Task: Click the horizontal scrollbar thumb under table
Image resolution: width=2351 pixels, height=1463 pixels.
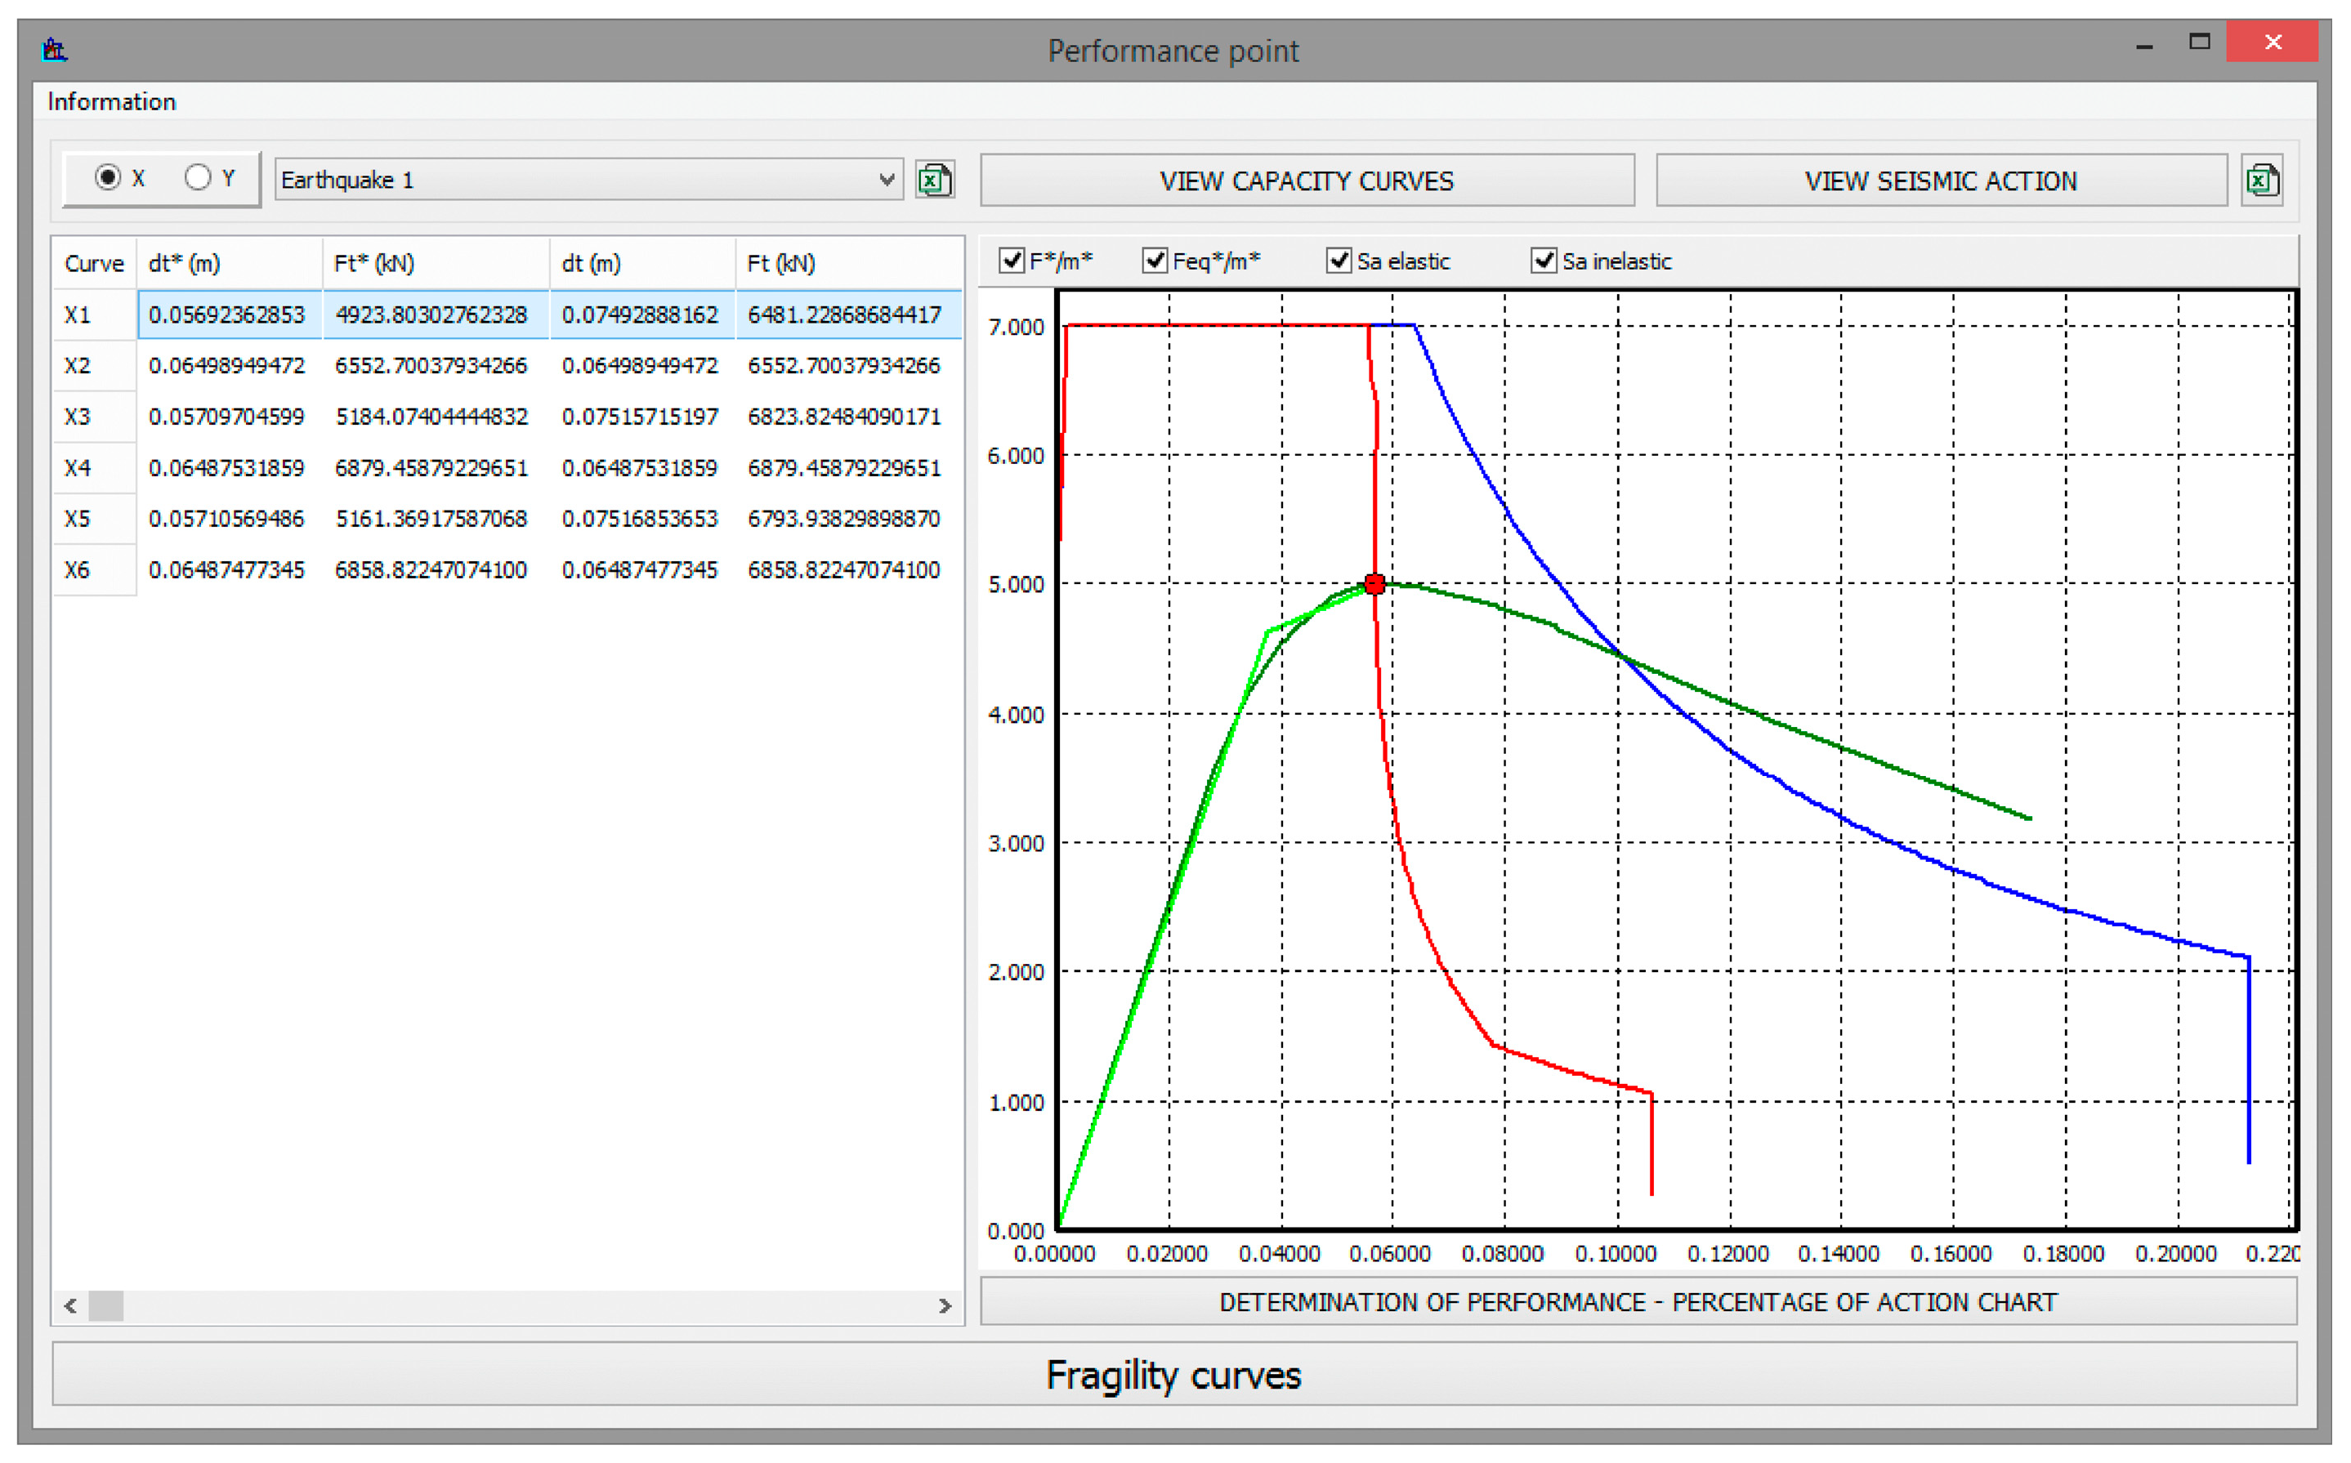Action: click(x=105, y=1305)
